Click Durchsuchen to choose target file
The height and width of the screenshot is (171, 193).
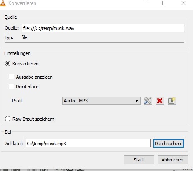168,144
